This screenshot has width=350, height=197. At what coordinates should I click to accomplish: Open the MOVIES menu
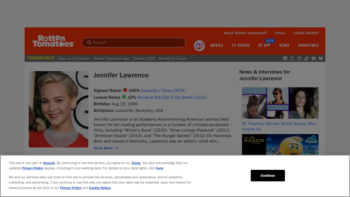point(217,45)
